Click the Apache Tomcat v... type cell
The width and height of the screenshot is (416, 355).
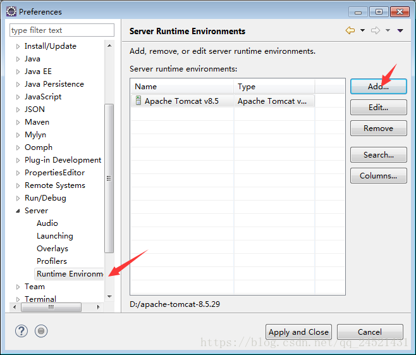[272, 101]
